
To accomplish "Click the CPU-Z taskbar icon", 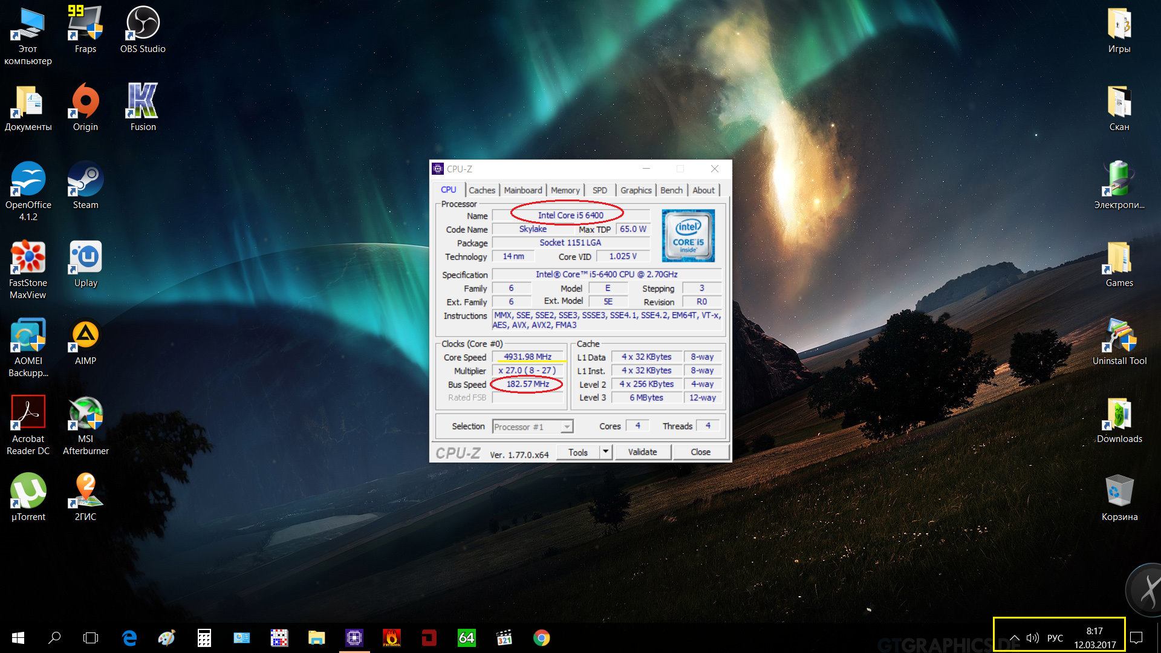I will tap(354, 638).
